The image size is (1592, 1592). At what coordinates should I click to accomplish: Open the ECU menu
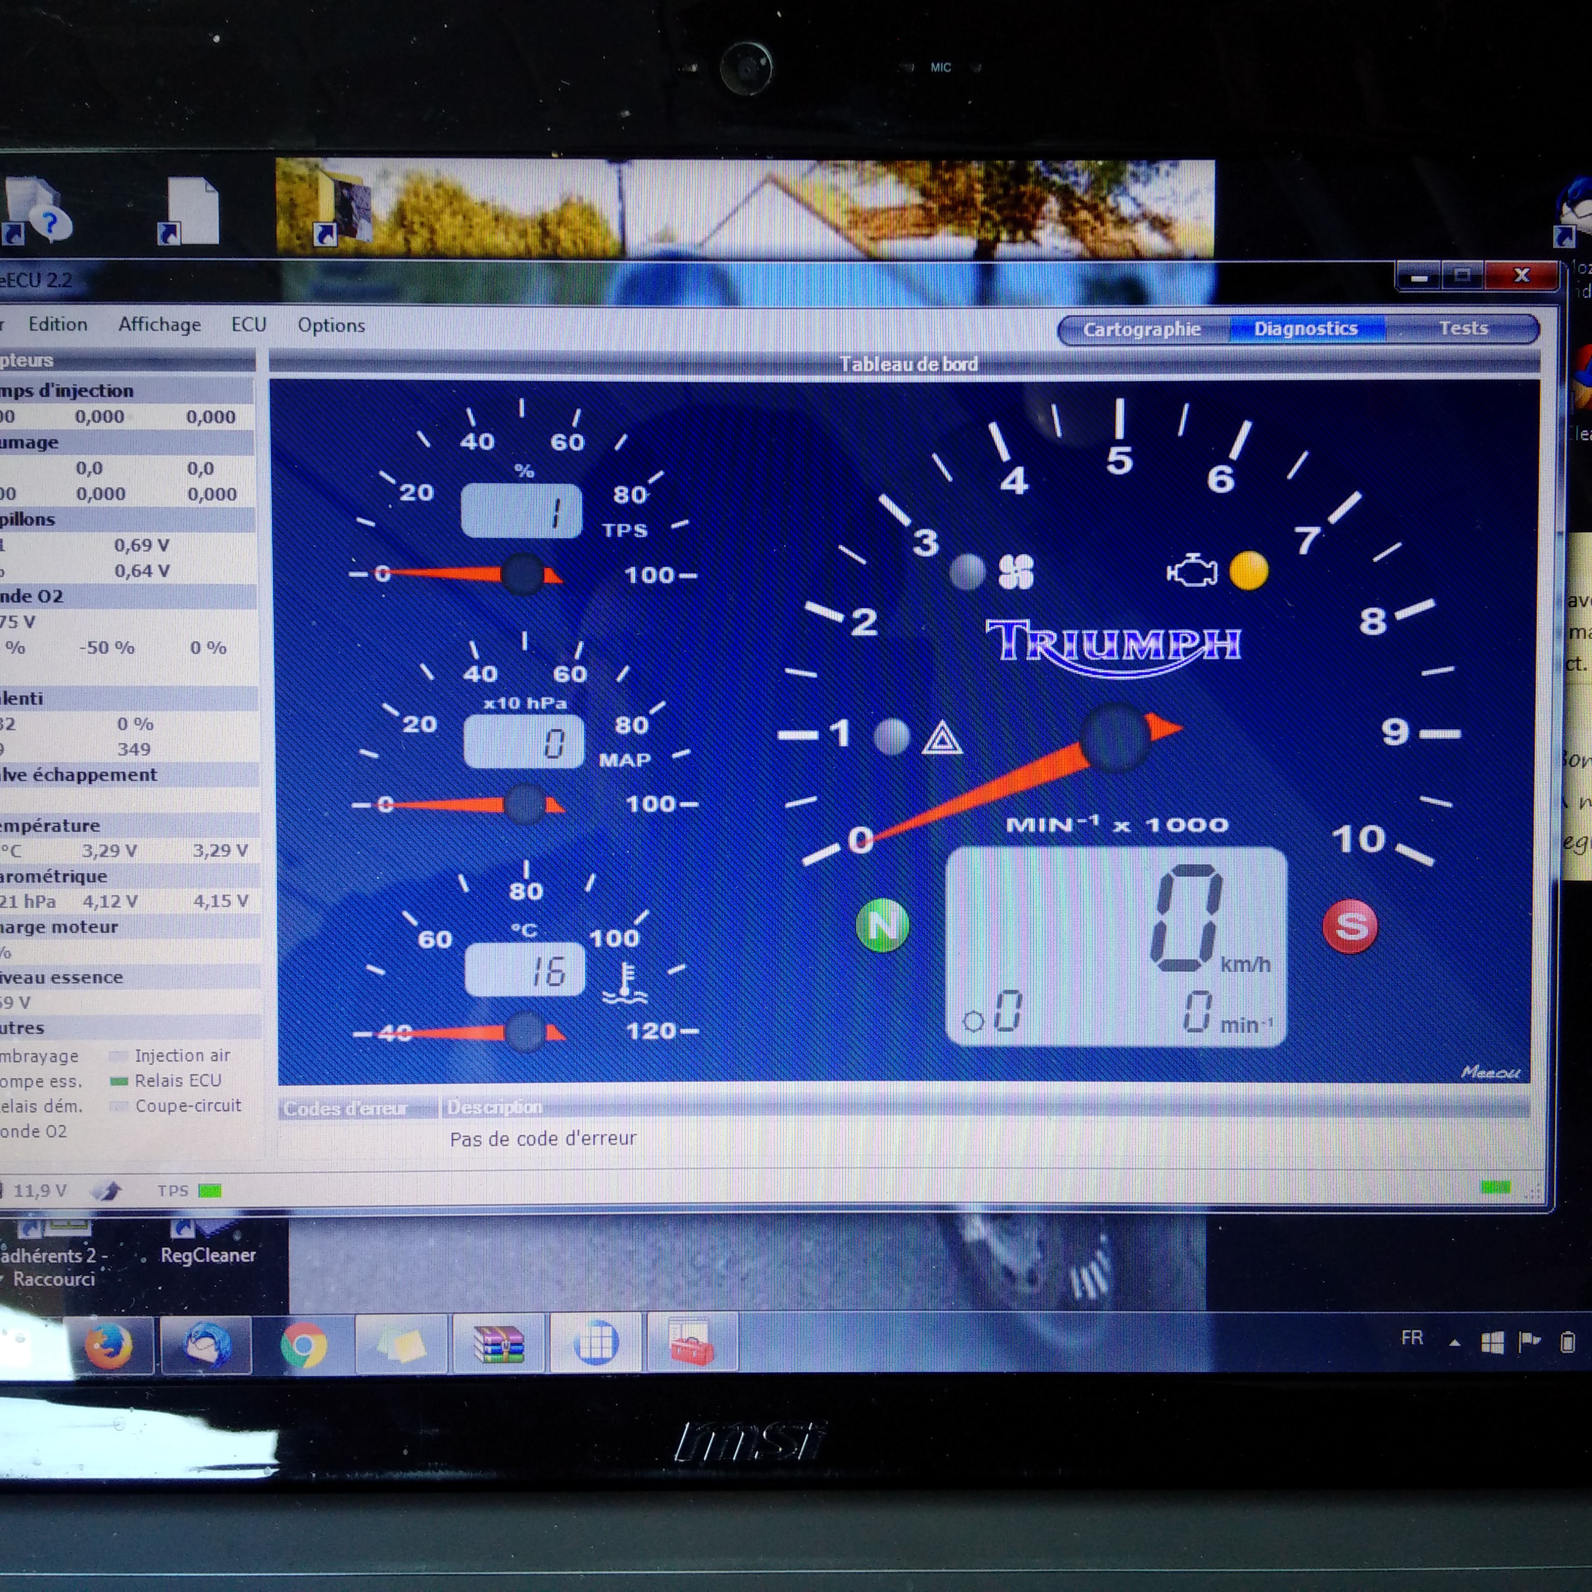pos(249,325)
